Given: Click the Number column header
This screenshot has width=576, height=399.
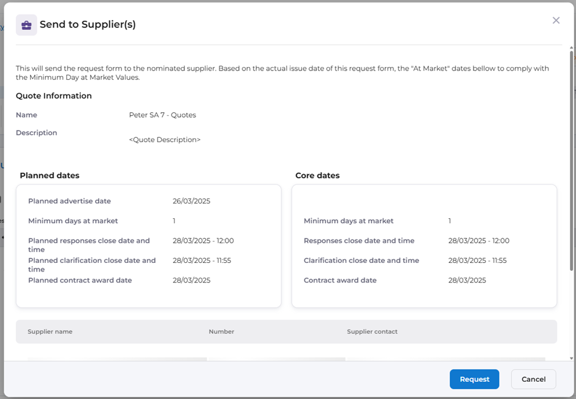Looking at the screenshot, I should click(221, 332).
